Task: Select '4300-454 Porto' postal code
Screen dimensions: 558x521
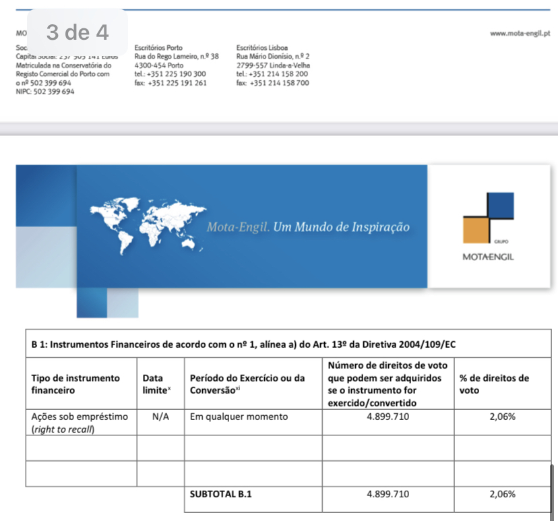Action: (x=159, y=65)
